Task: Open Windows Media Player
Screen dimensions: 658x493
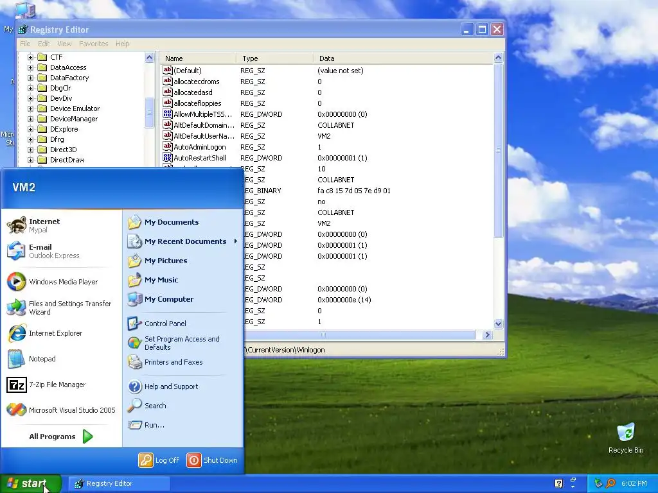Action: coord(53,282)
